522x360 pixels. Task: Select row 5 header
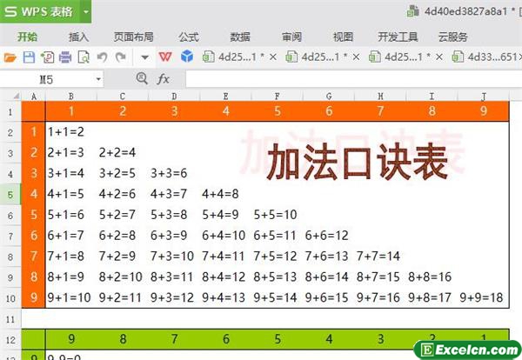point(10,194)
